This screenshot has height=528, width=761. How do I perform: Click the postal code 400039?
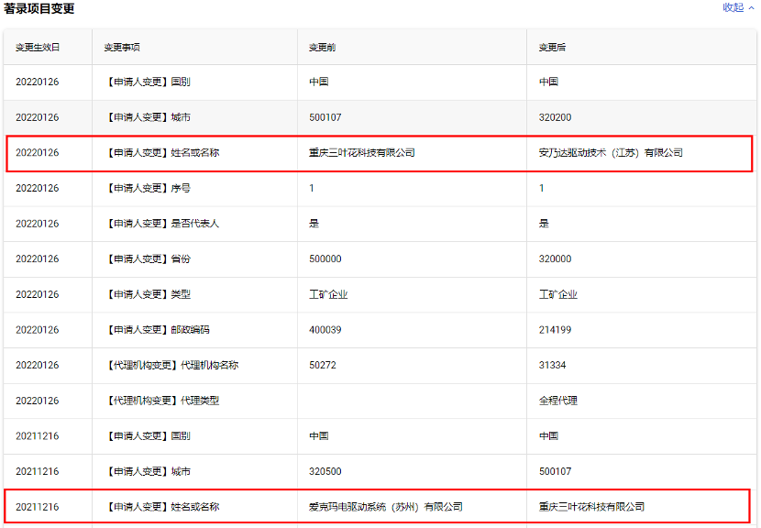pos(325,329)
